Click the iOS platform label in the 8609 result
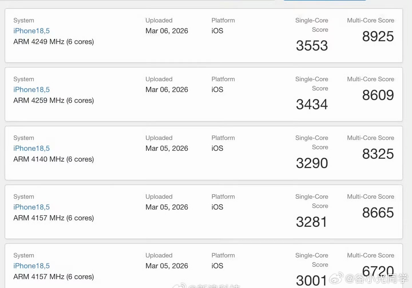The height and width of the screenshot is (288, 412). [x=217, y=90]
